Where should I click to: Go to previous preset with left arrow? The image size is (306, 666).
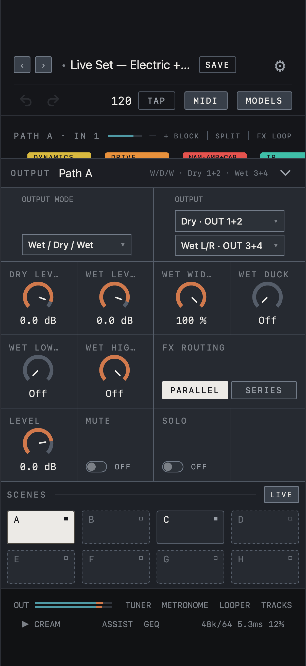coord(22,65)
